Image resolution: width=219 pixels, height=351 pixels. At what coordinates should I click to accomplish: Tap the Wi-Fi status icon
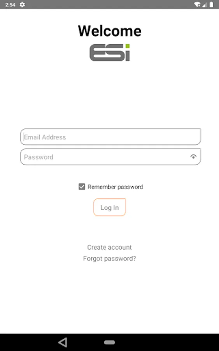click(x=197, y=4)
